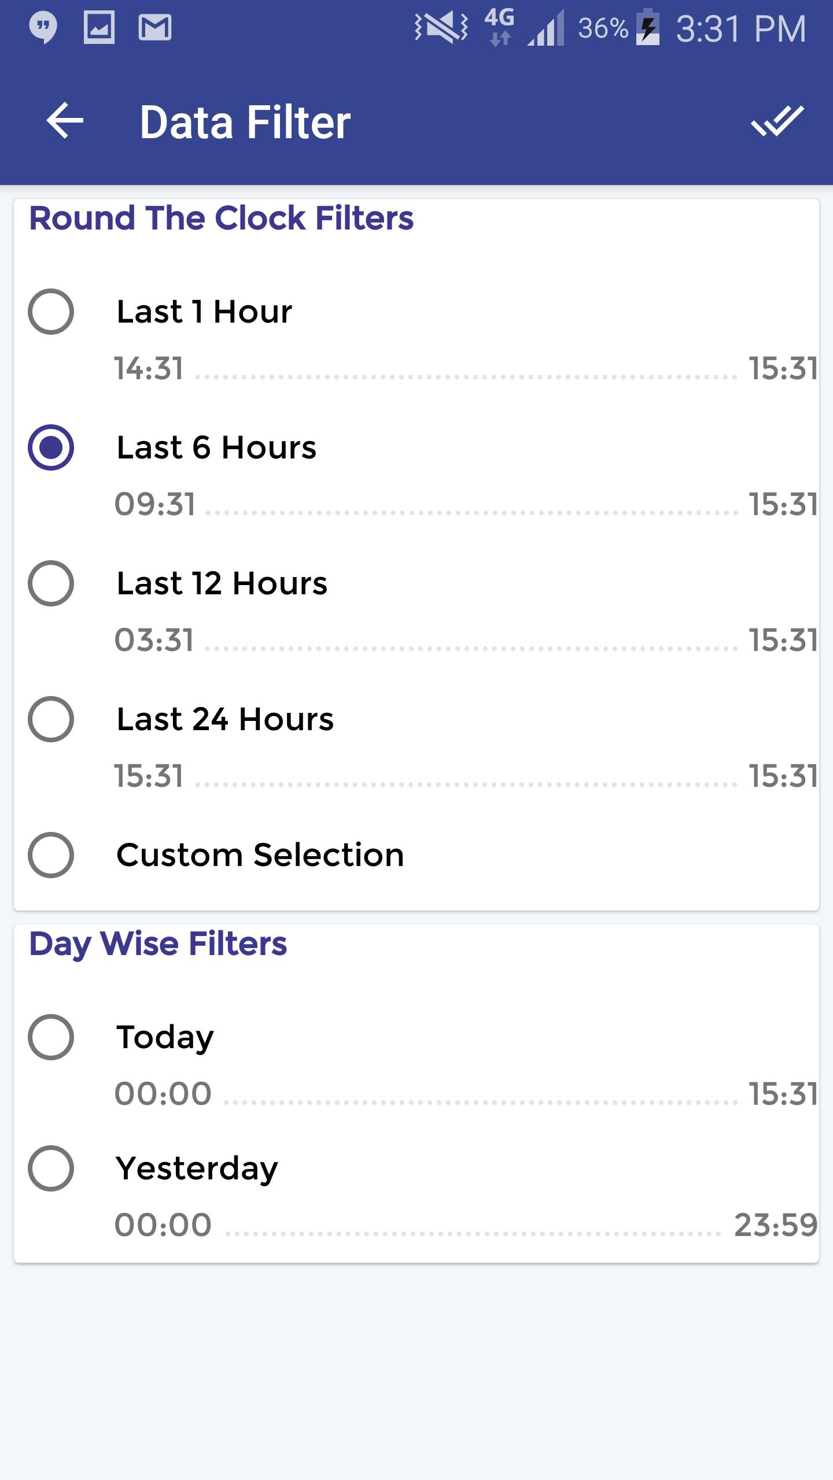Viewport: 833px width, 1480px height.
Task: Select the Today radio button
Action: pyautogui.click(x=51, y=1037)
